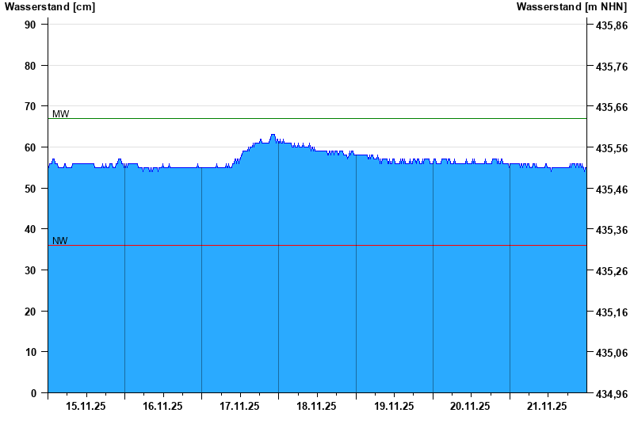Select the 15.11.25 date label
This screenshot has height=436, width=634.
tap(86, 406)
